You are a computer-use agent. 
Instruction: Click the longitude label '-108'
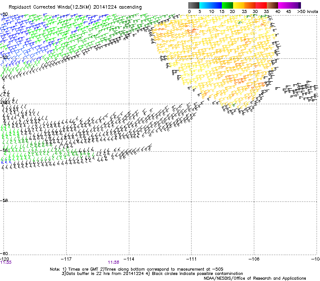[x=254, y=259]
